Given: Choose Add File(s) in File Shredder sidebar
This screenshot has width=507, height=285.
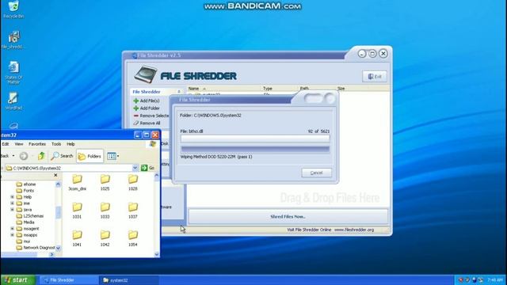Looking at the screenshot, I should tap(147, 101).
